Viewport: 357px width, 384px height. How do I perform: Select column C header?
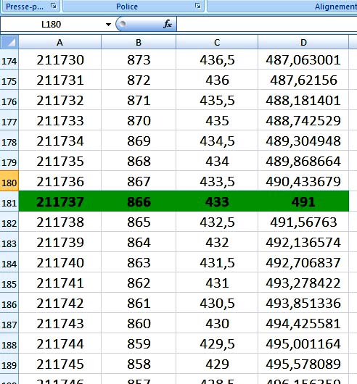(217, 42)
